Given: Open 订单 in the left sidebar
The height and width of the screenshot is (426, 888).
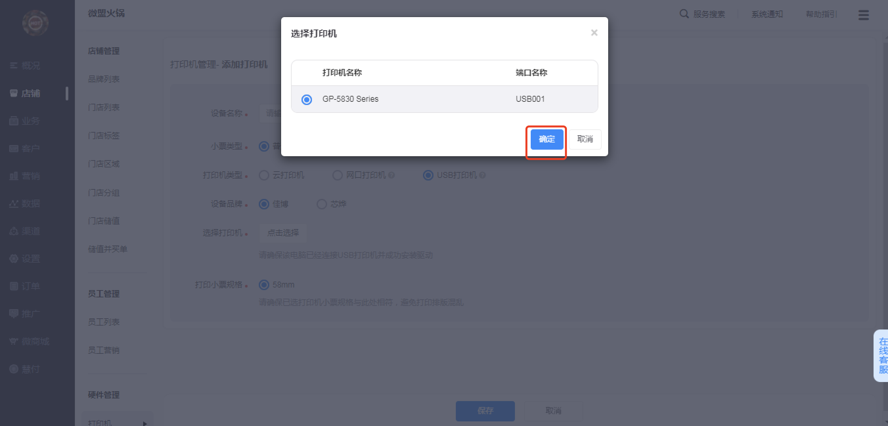Looking at the screenshot, I should click(x=25, y=286).
